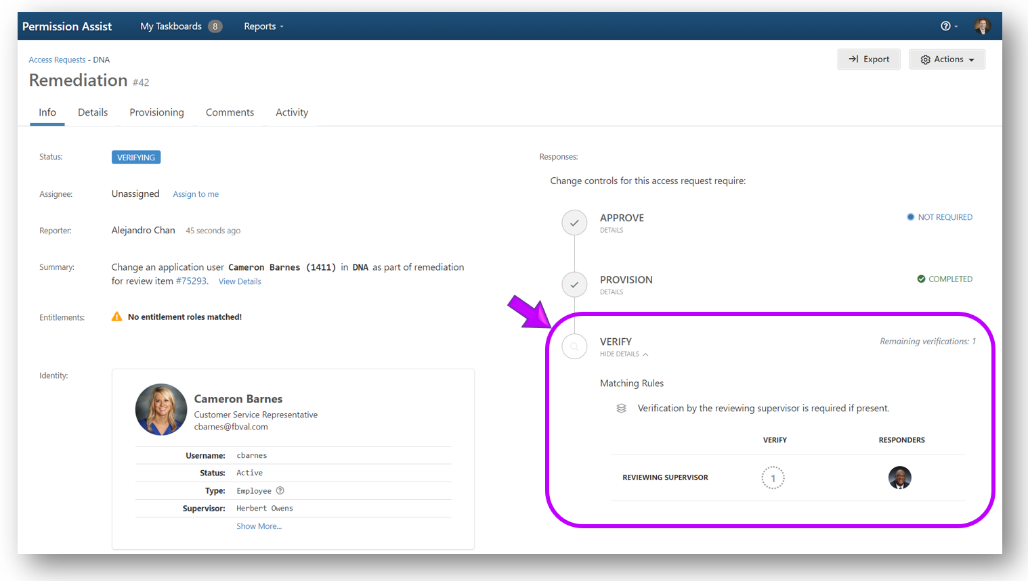1028x581 pixels.
Task: Click the Approve step checkmark circle
Action: pyautogui.click(x=574, y=223)
